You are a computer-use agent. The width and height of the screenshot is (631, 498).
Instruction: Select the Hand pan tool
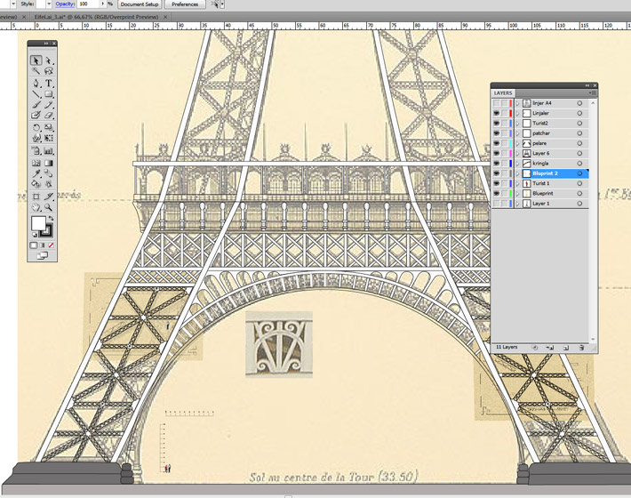[36, 207]
